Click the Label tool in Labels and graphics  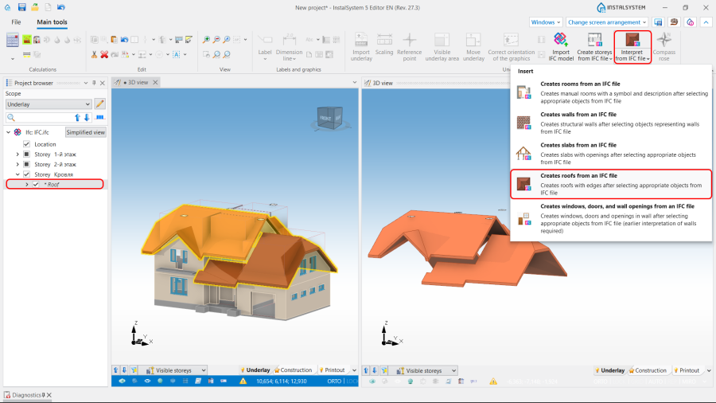[265, 47]
